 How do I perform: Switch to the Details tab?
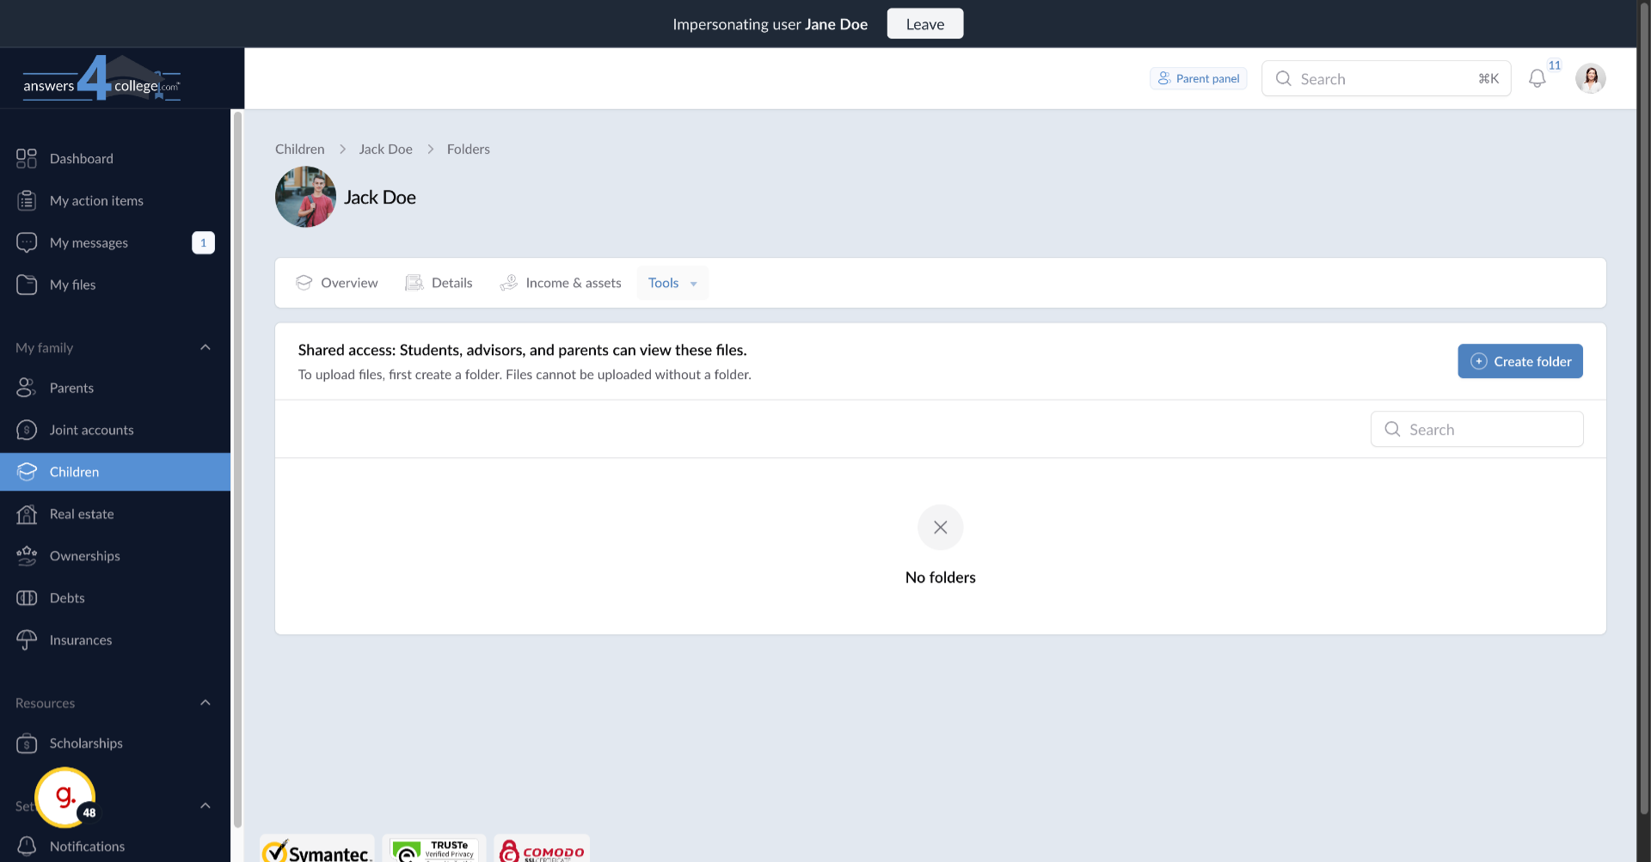pos(439,283)
